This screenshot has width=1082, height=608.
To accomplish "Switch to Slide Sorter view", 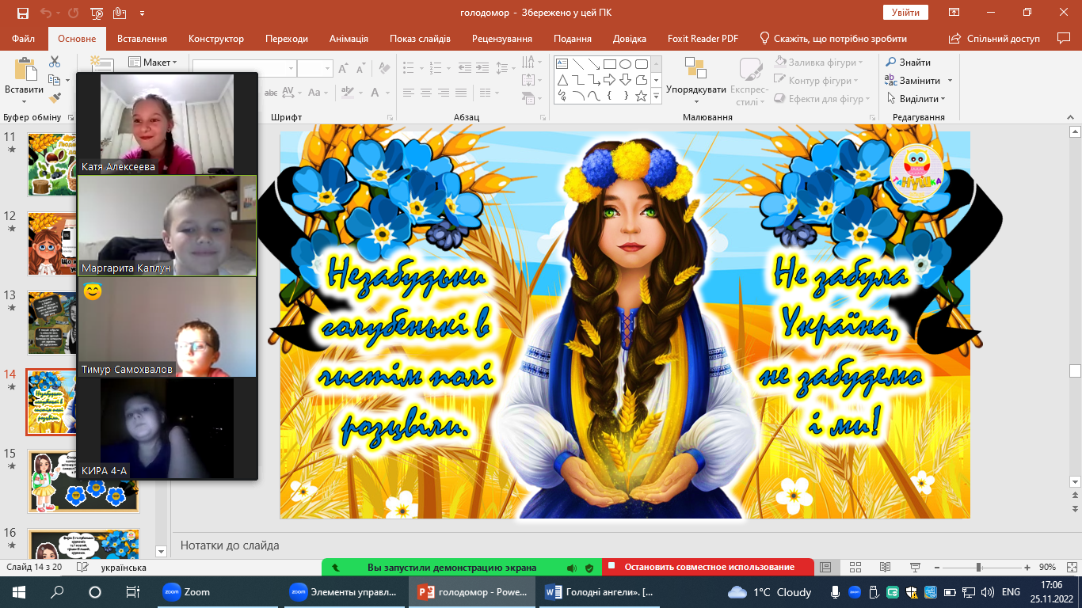I will pyautogui.click(x=855, y=568).
